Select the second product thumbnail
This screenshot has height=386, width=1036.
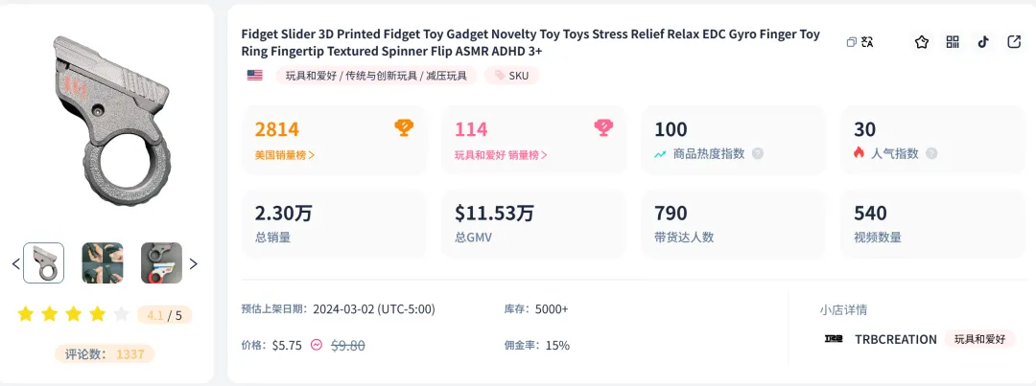[103, 262]
